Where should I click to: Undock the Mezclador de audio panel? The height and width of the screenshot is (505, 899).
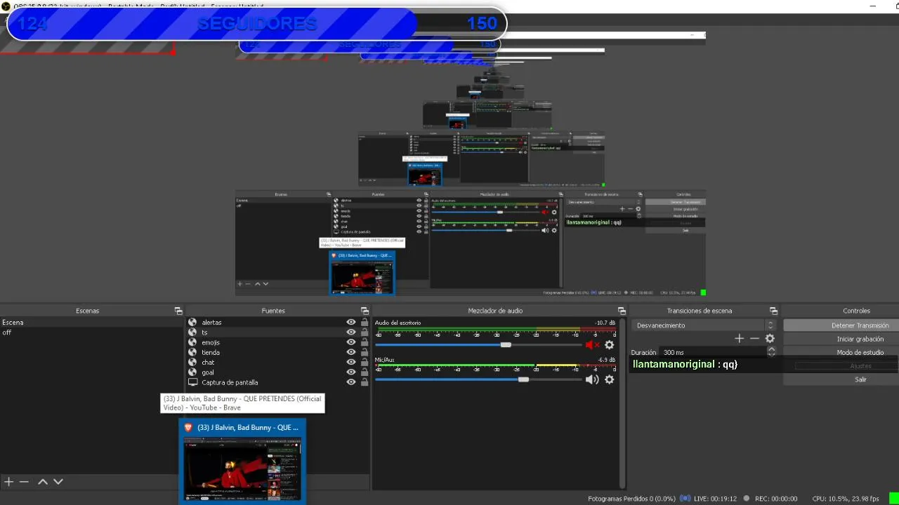(622, 311)
